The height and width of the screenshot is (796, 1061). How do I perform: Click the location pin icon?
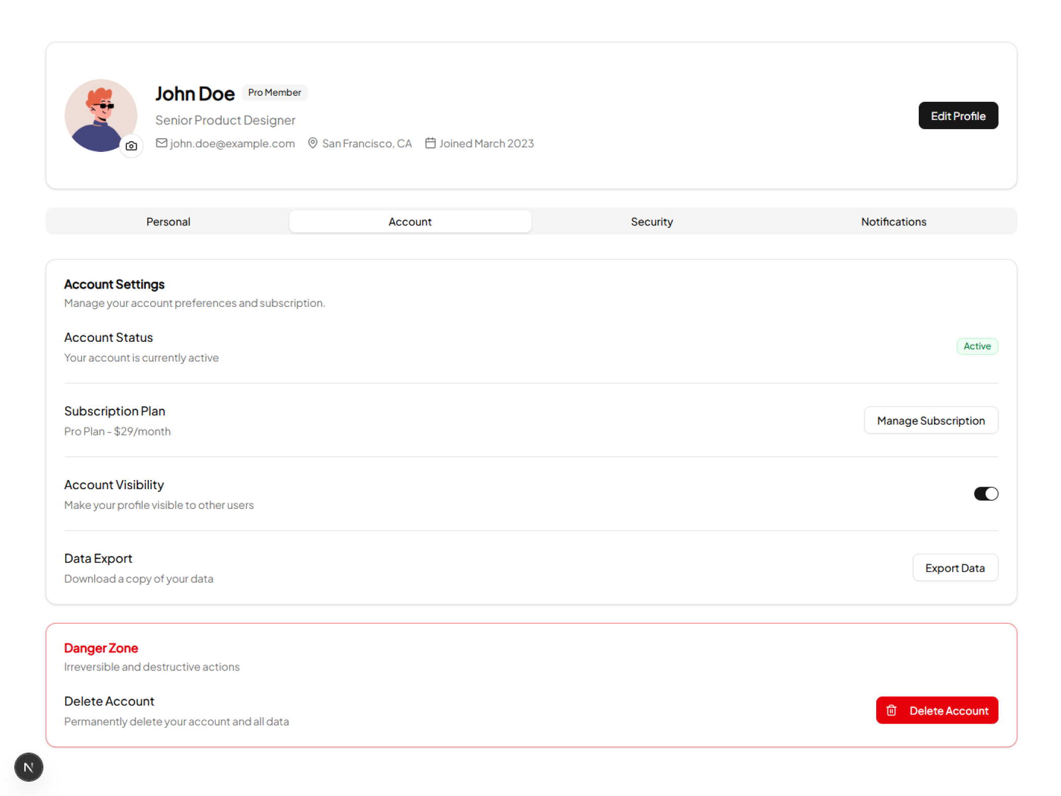tap(313, 143)
